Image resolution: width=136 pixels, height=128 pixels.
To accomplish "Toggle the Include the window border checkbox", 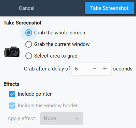I will click(12, 106).
